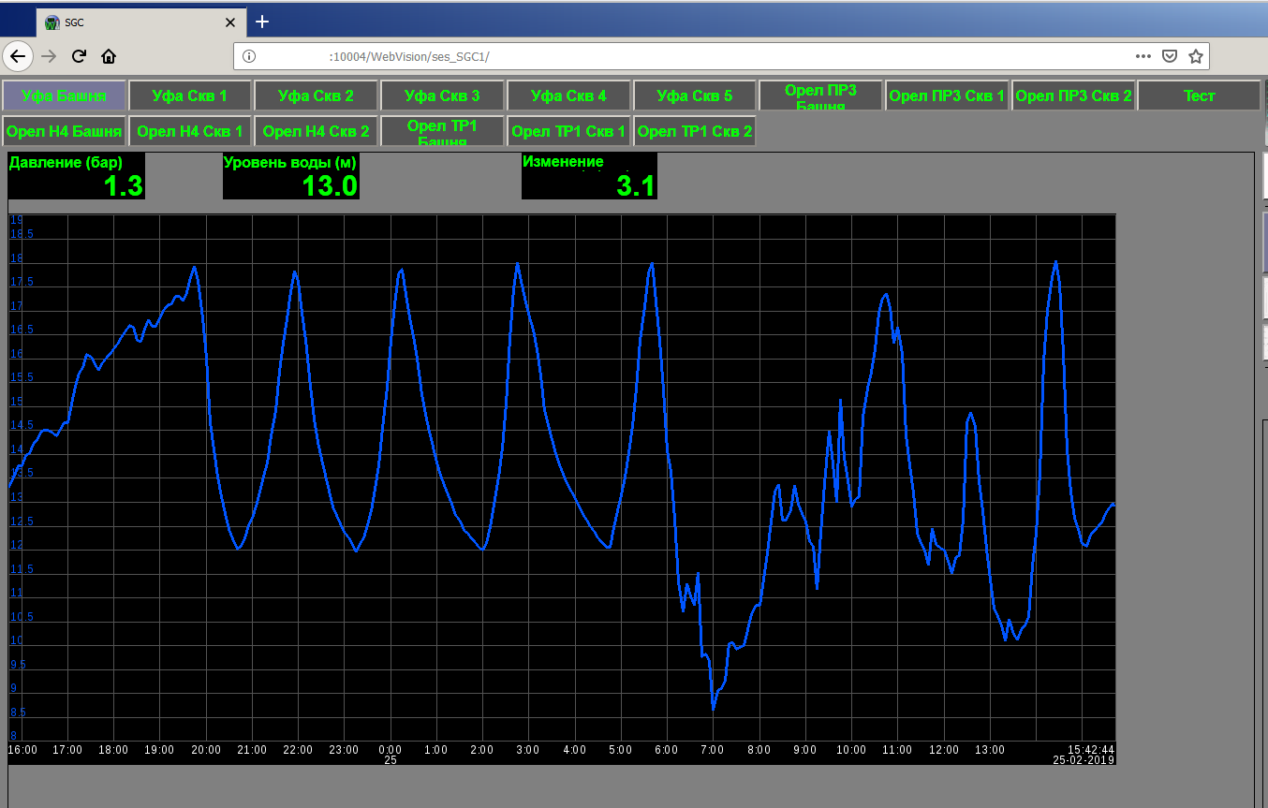Open a new browser tab with plus

[x=262, y=22]
